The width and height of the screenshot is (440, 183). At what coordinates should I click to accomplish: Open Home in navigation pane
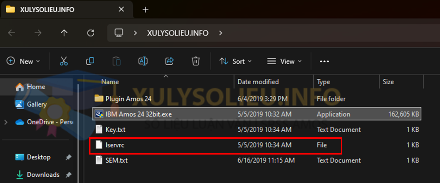pyautogui.click(x=31, y=87)
